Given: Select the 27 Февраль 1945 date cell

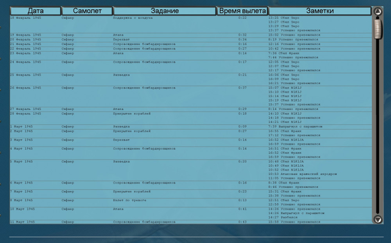Looking at the screenshot, I should pyautogui.click(x=25, y=109).
